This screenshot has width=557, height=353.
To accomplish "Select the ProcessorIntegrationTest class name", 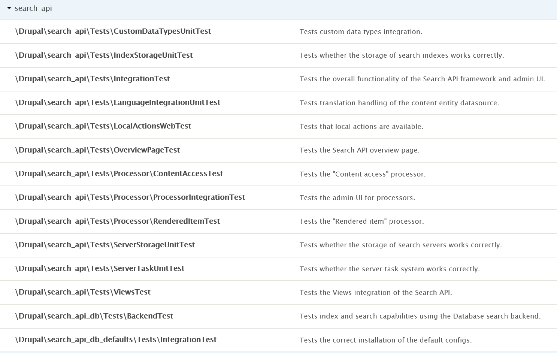I will [x=130, y=197].
